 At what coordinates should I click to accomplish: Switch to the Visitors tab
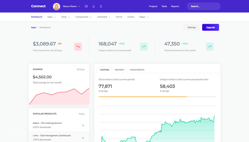104,70
